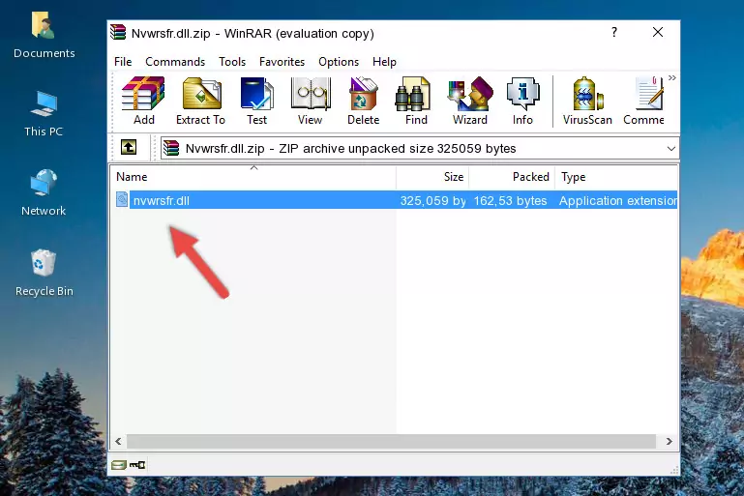Viewport: 744px width, 496px height.
Task: Run Test on the archive
Action: click(x=256, y=101)
